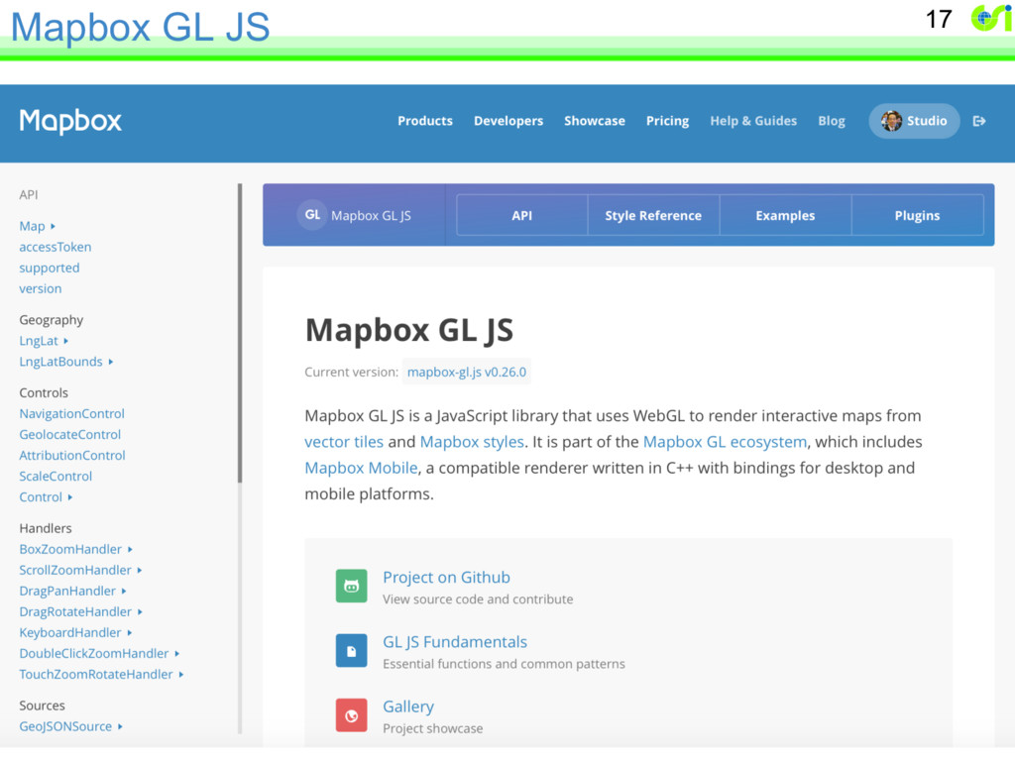Open accessToken in sidebar
Screen dimensions: 1015x761
click(56, 247)
